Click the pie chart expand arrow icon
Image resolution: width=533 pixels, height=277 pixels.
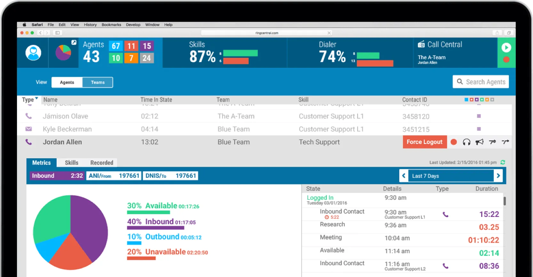(74, 42)
